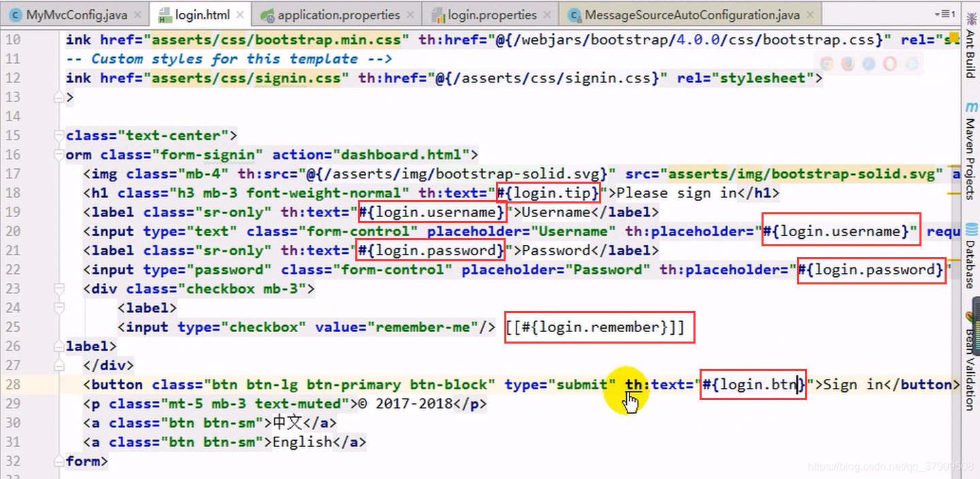The image size is (980, 479).
Task: Click th:placeholder #{login.username} on line 20
Action: tap(841, 231)
